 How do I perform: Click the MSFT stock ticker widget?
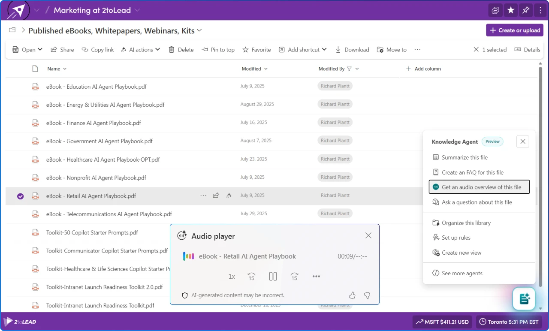(443, 322)
